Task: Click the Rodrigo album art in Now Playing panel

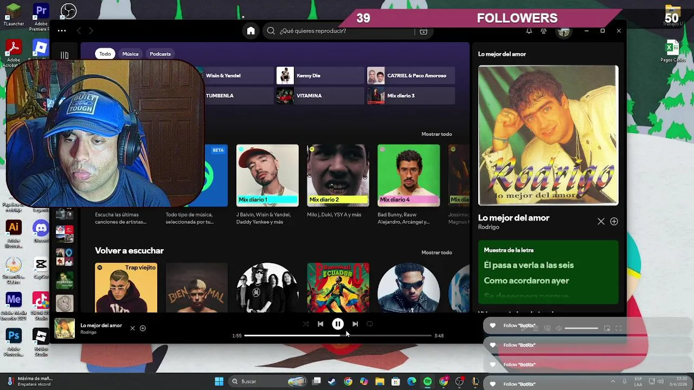Action: click(548, 135)
